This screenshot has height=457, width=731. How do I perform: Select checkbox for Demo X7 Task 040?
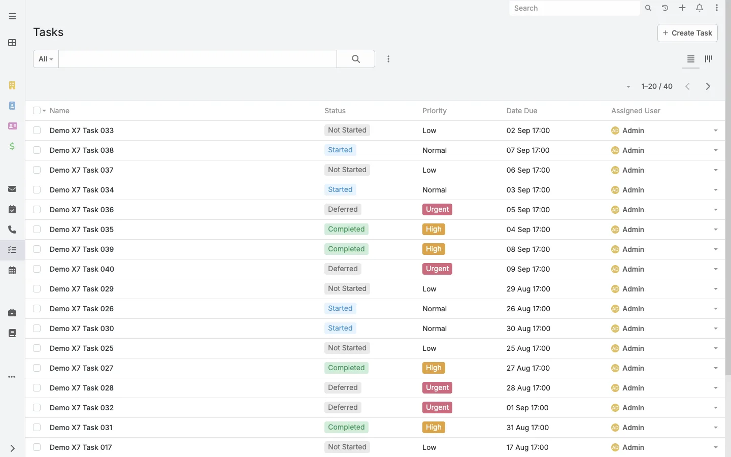(37, 269)
